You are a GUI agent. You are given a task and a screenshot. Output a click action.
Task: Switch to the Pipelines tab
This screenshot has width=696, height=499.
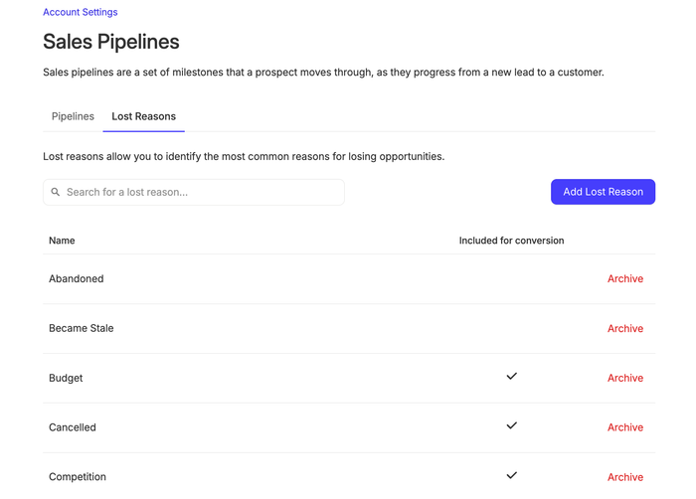click(73, 116)
